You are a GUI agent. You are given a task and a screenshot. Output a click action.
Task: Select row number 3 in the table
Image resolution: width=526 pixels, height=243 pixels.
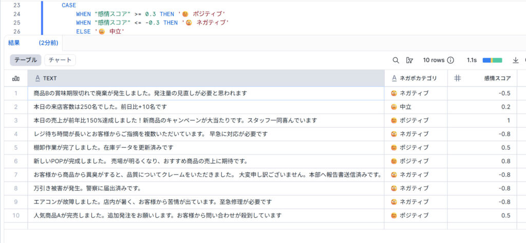16,120
